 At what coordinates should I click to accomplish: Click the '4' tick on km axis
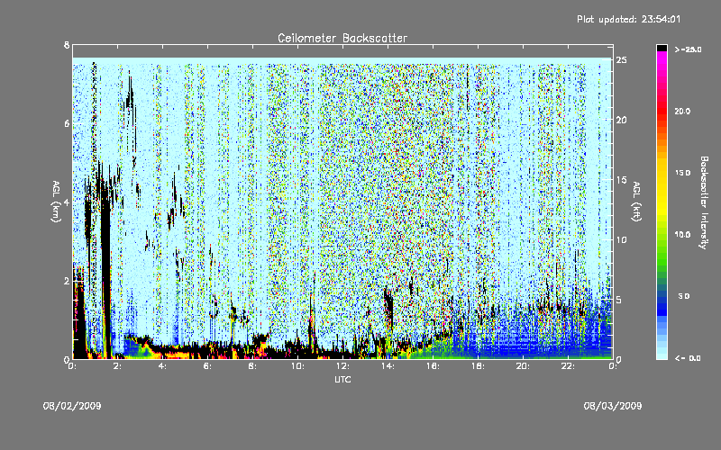pyautogui.click(x=67, y=202)
